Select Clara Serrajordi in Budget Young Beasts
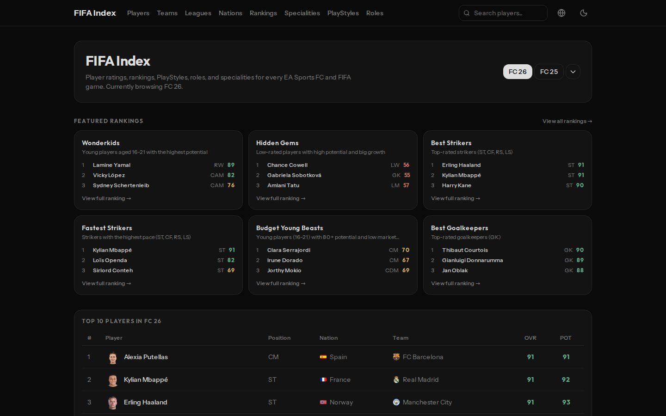The height and width of the screenshot is (416, 666). 289,250
